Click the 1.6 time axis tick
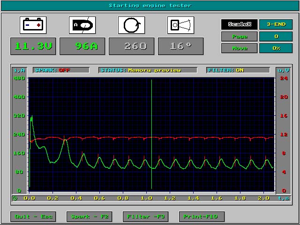The height and width of the screenshot is (225, 300). 217,198
